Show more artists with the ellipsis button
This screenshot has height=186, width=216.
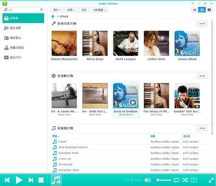(x=202, y=23)
